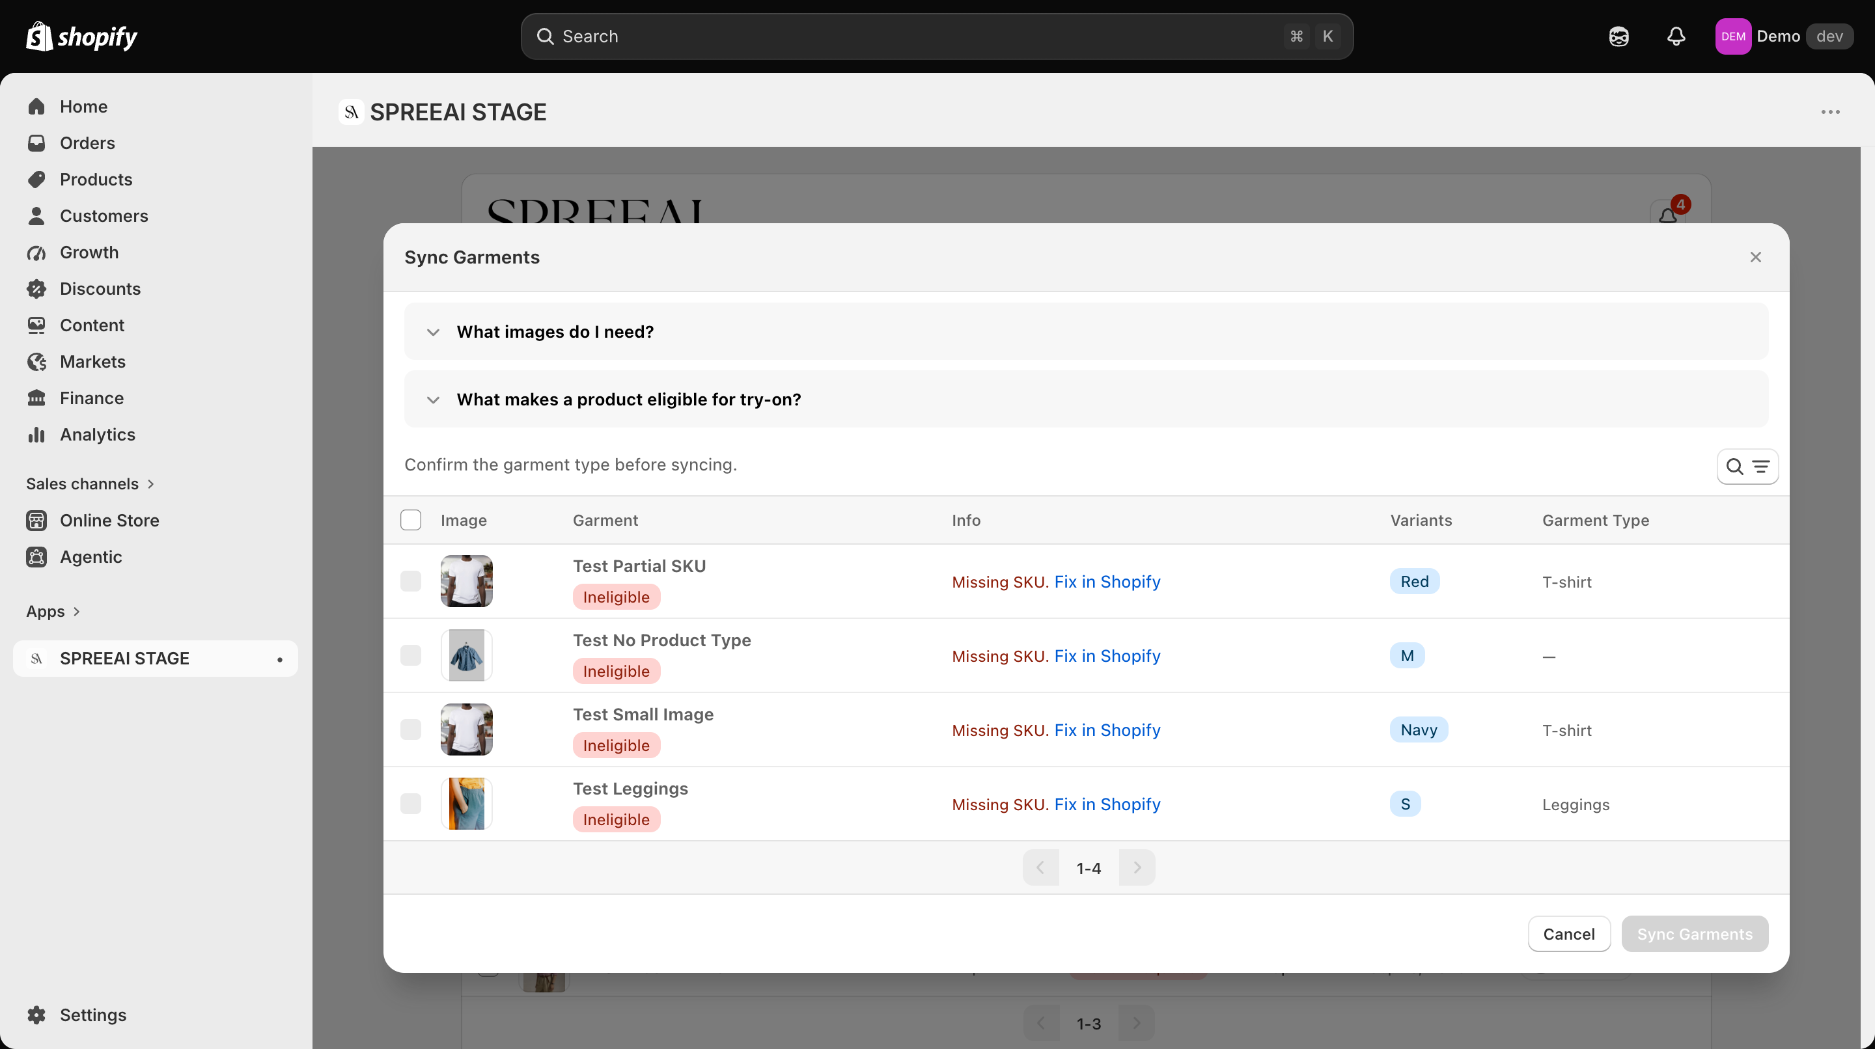
Task: Toggle the select-all checkbox in table header
Action: tap(411, 520)
